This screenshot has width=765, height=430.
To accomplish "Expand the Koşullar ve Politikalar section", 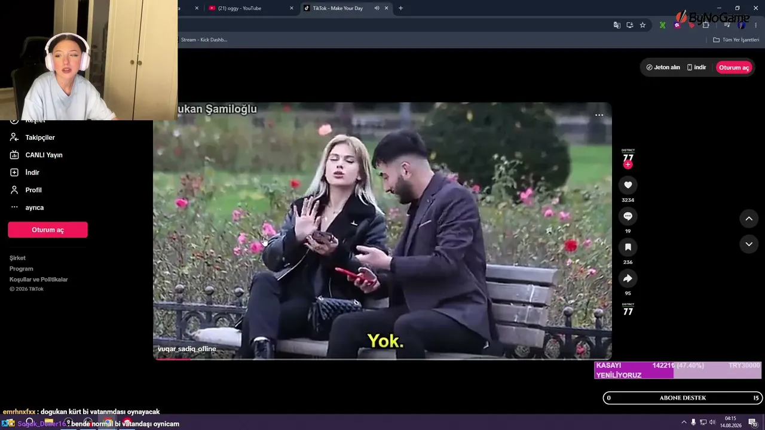I will click(39, 279).
